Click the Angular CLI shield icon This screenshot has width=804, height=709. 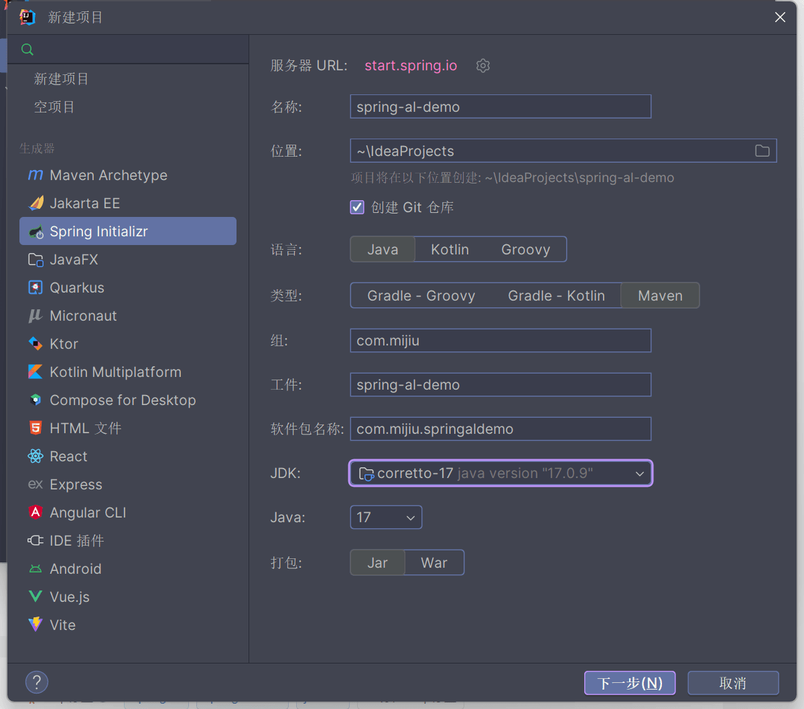(x=36, y=513)
